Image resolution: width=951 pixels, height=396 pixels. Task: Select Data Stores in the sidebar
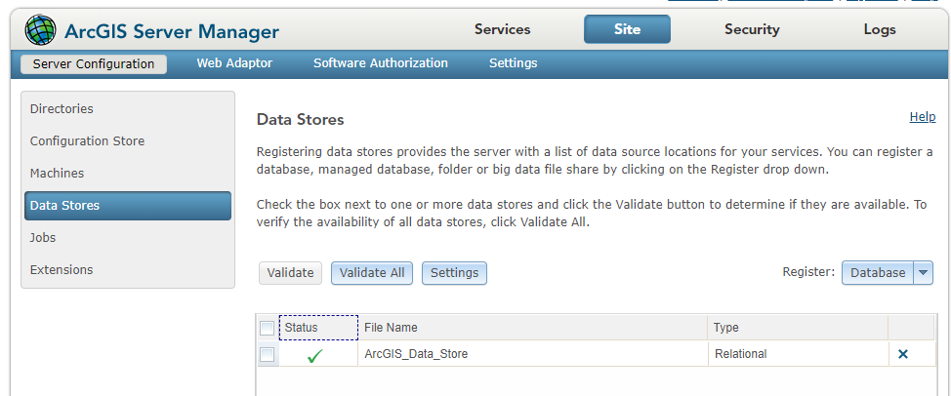pyautogui.click(x=127, y=206)
